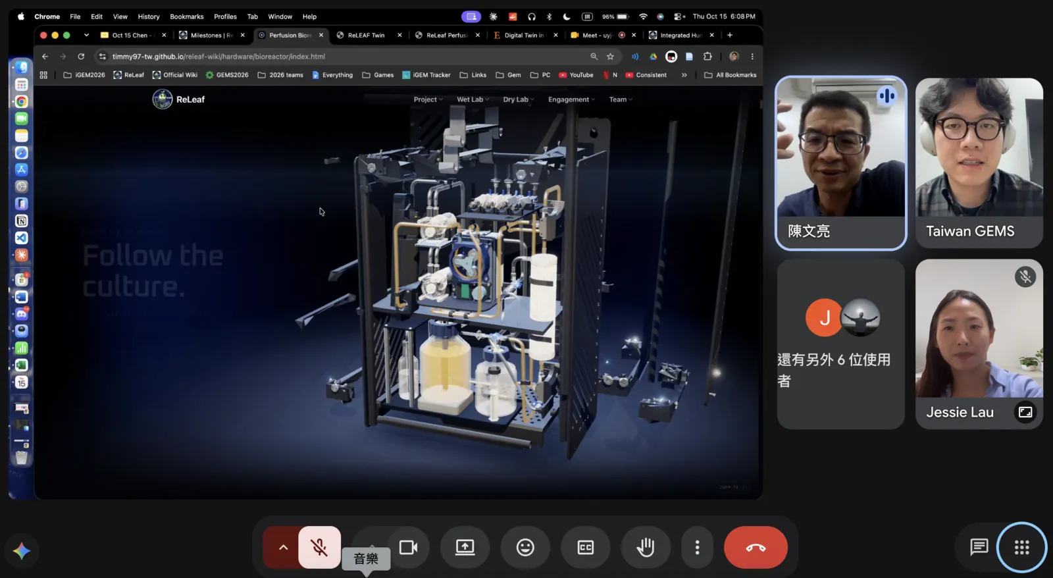Open the Apple menu
1053x578 pixels.
(x=21, y=16)
